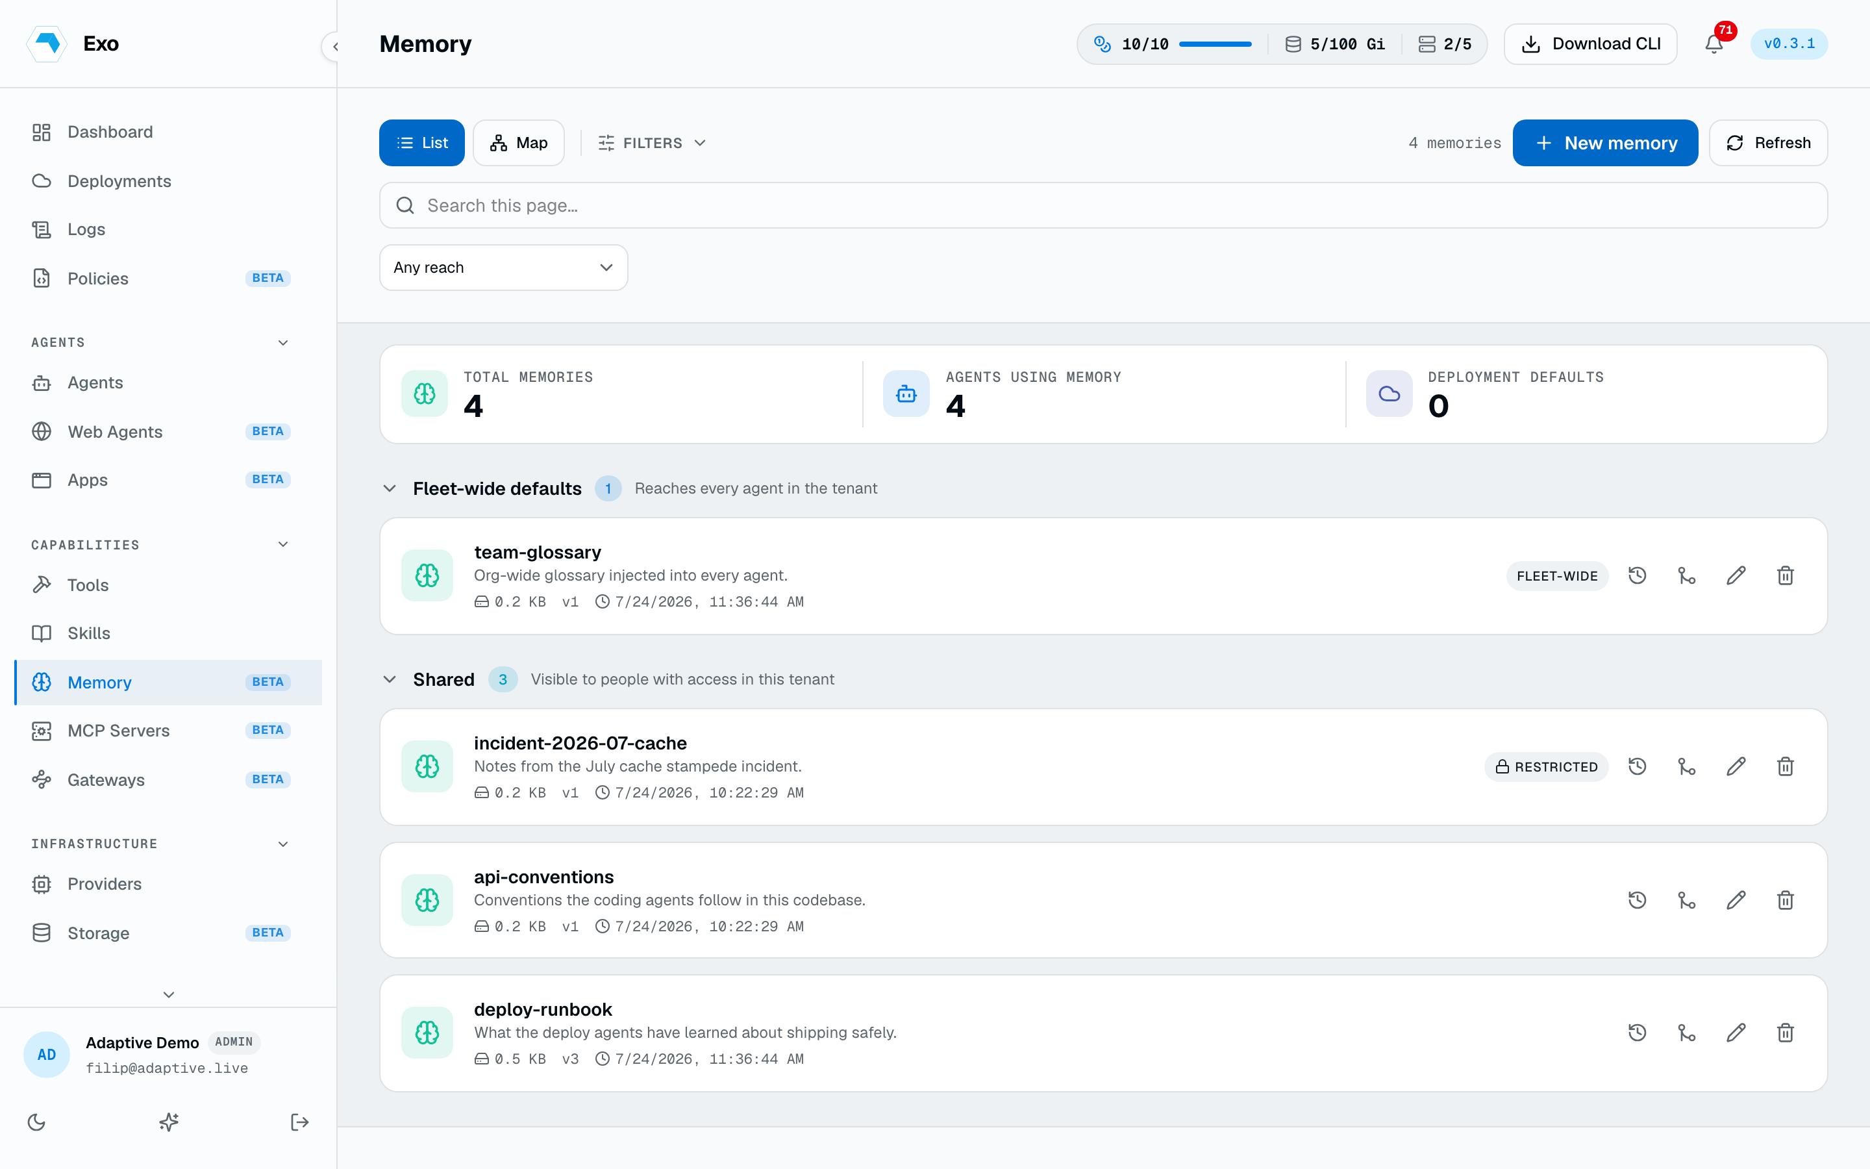Navigate to Agents page

click(168, 383)
